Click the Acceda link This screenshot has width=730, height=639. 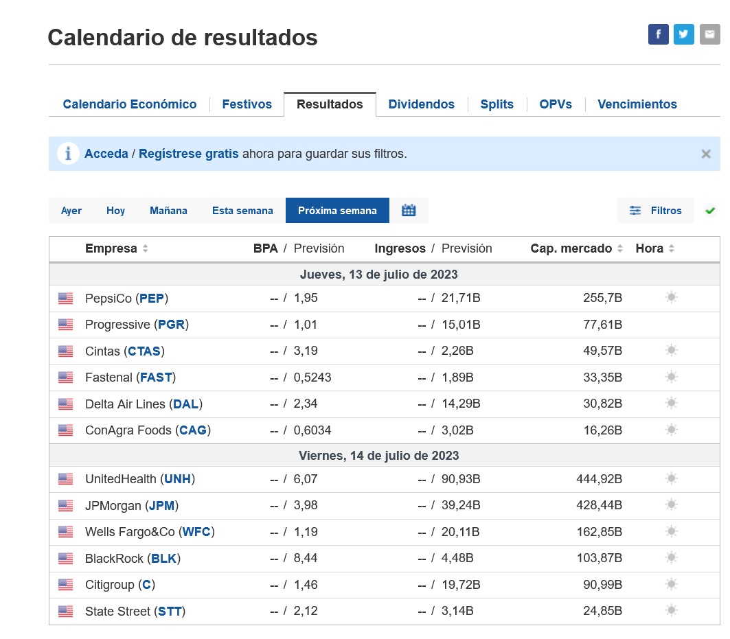106,154
